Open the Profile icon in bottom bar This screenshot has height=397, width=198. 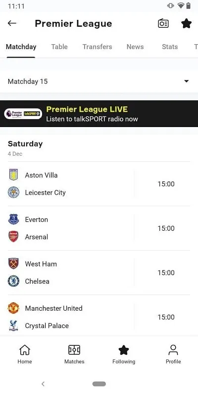point(173,354)
